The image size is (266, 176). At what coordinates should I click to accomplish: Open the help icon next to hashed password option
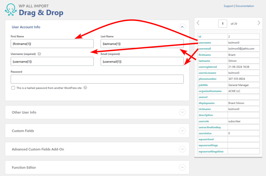point(86,88)
